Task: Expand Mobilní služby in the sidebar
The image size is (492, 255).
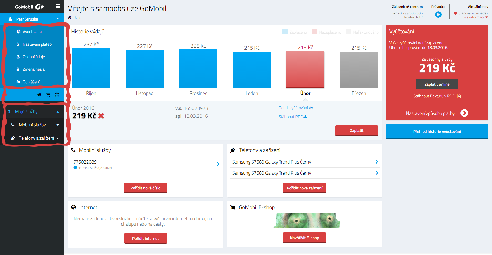Action: (58, 125)
